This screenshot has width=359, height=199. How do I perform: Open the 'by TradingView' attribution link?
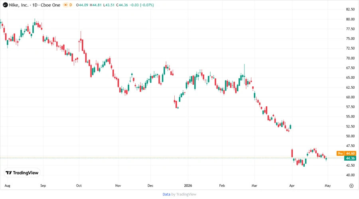183,194
